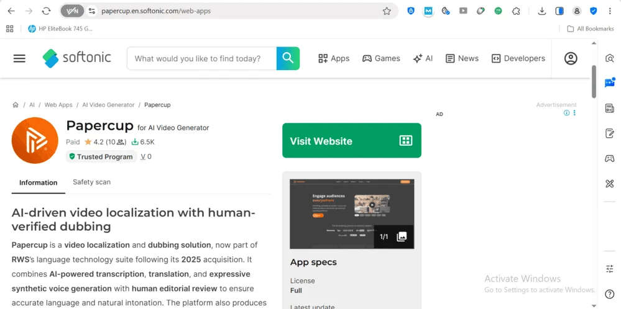The height and width of the screenshot is (309, 621).
Task: Click the page vertical scrollbar thumb
Action: (x=594, y=81)
